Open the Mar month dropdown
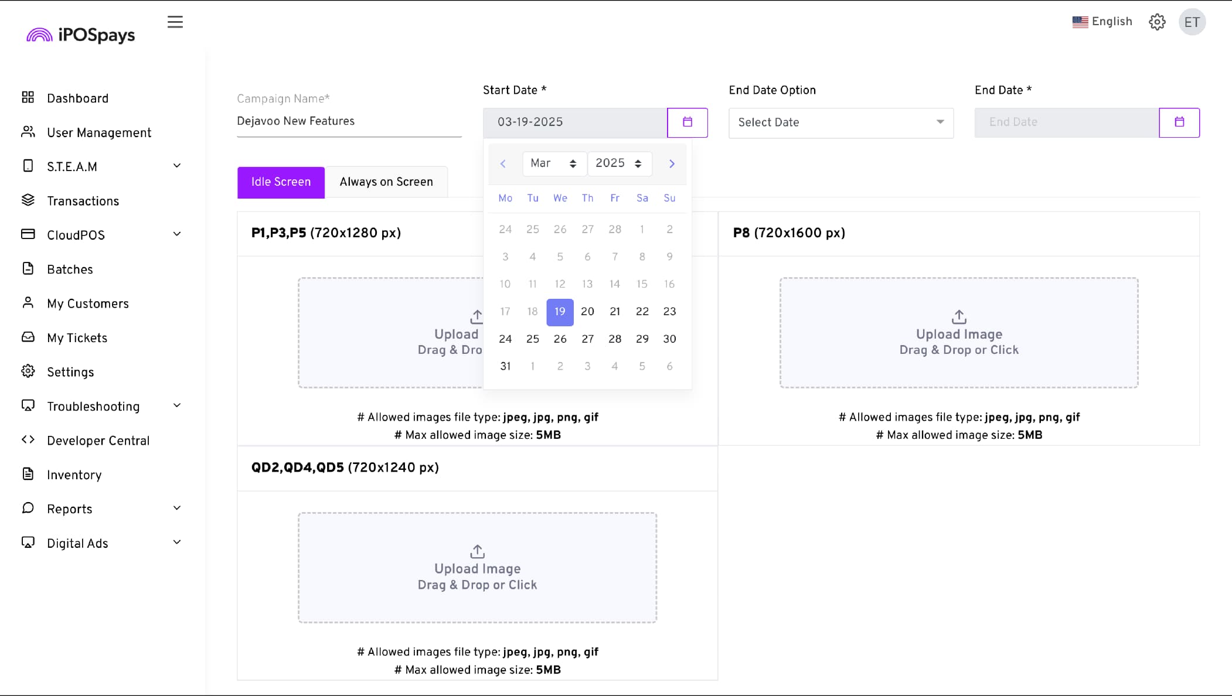This screenshot has height=696, width=1232. coord(554,163)
